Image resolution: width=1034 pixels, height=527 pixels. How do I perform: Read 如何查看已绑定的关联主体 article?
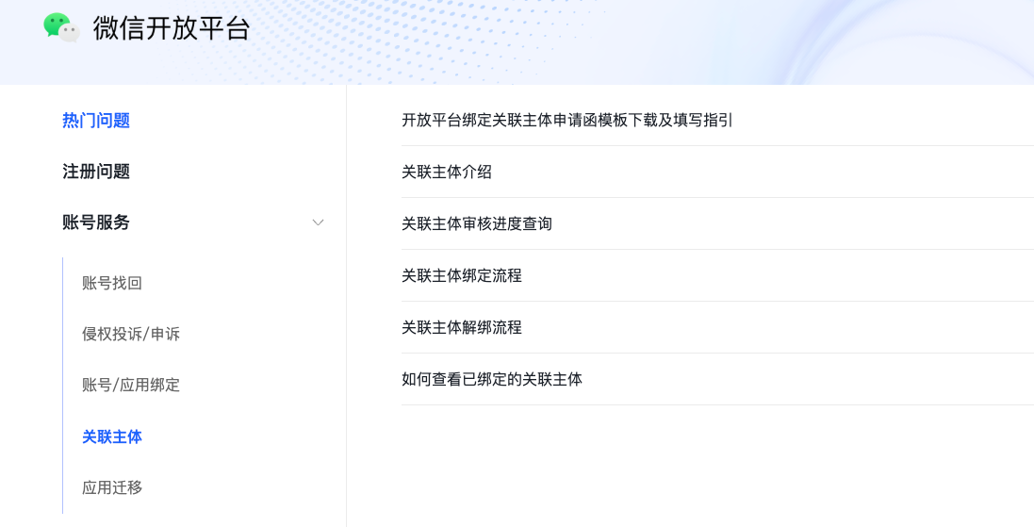(492, 379)
